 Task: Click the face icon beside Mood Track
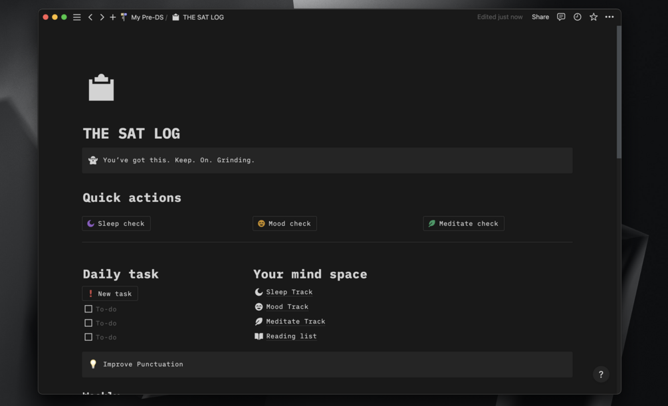pos(259,307)
